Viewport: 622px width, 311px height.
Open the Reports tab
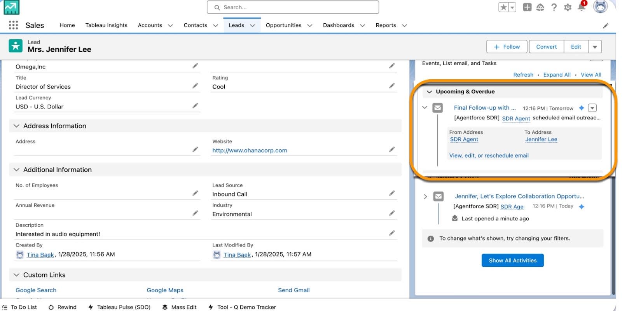click(x=386, y=25)
